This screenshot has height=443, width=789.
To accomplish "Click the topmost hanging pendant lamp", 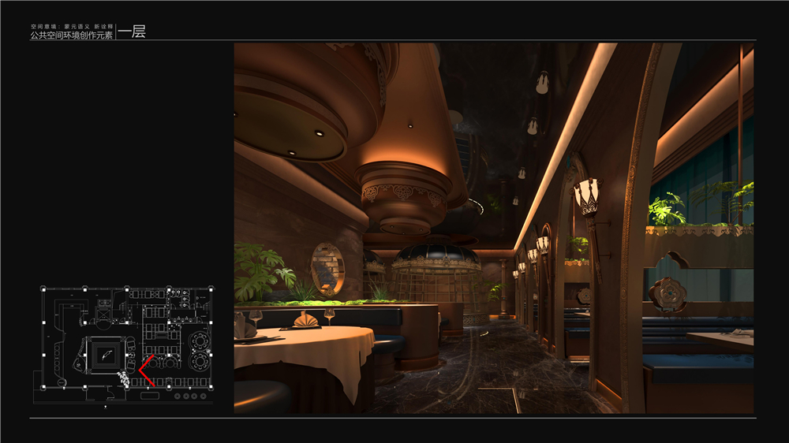I will click(x=542, y=83).
